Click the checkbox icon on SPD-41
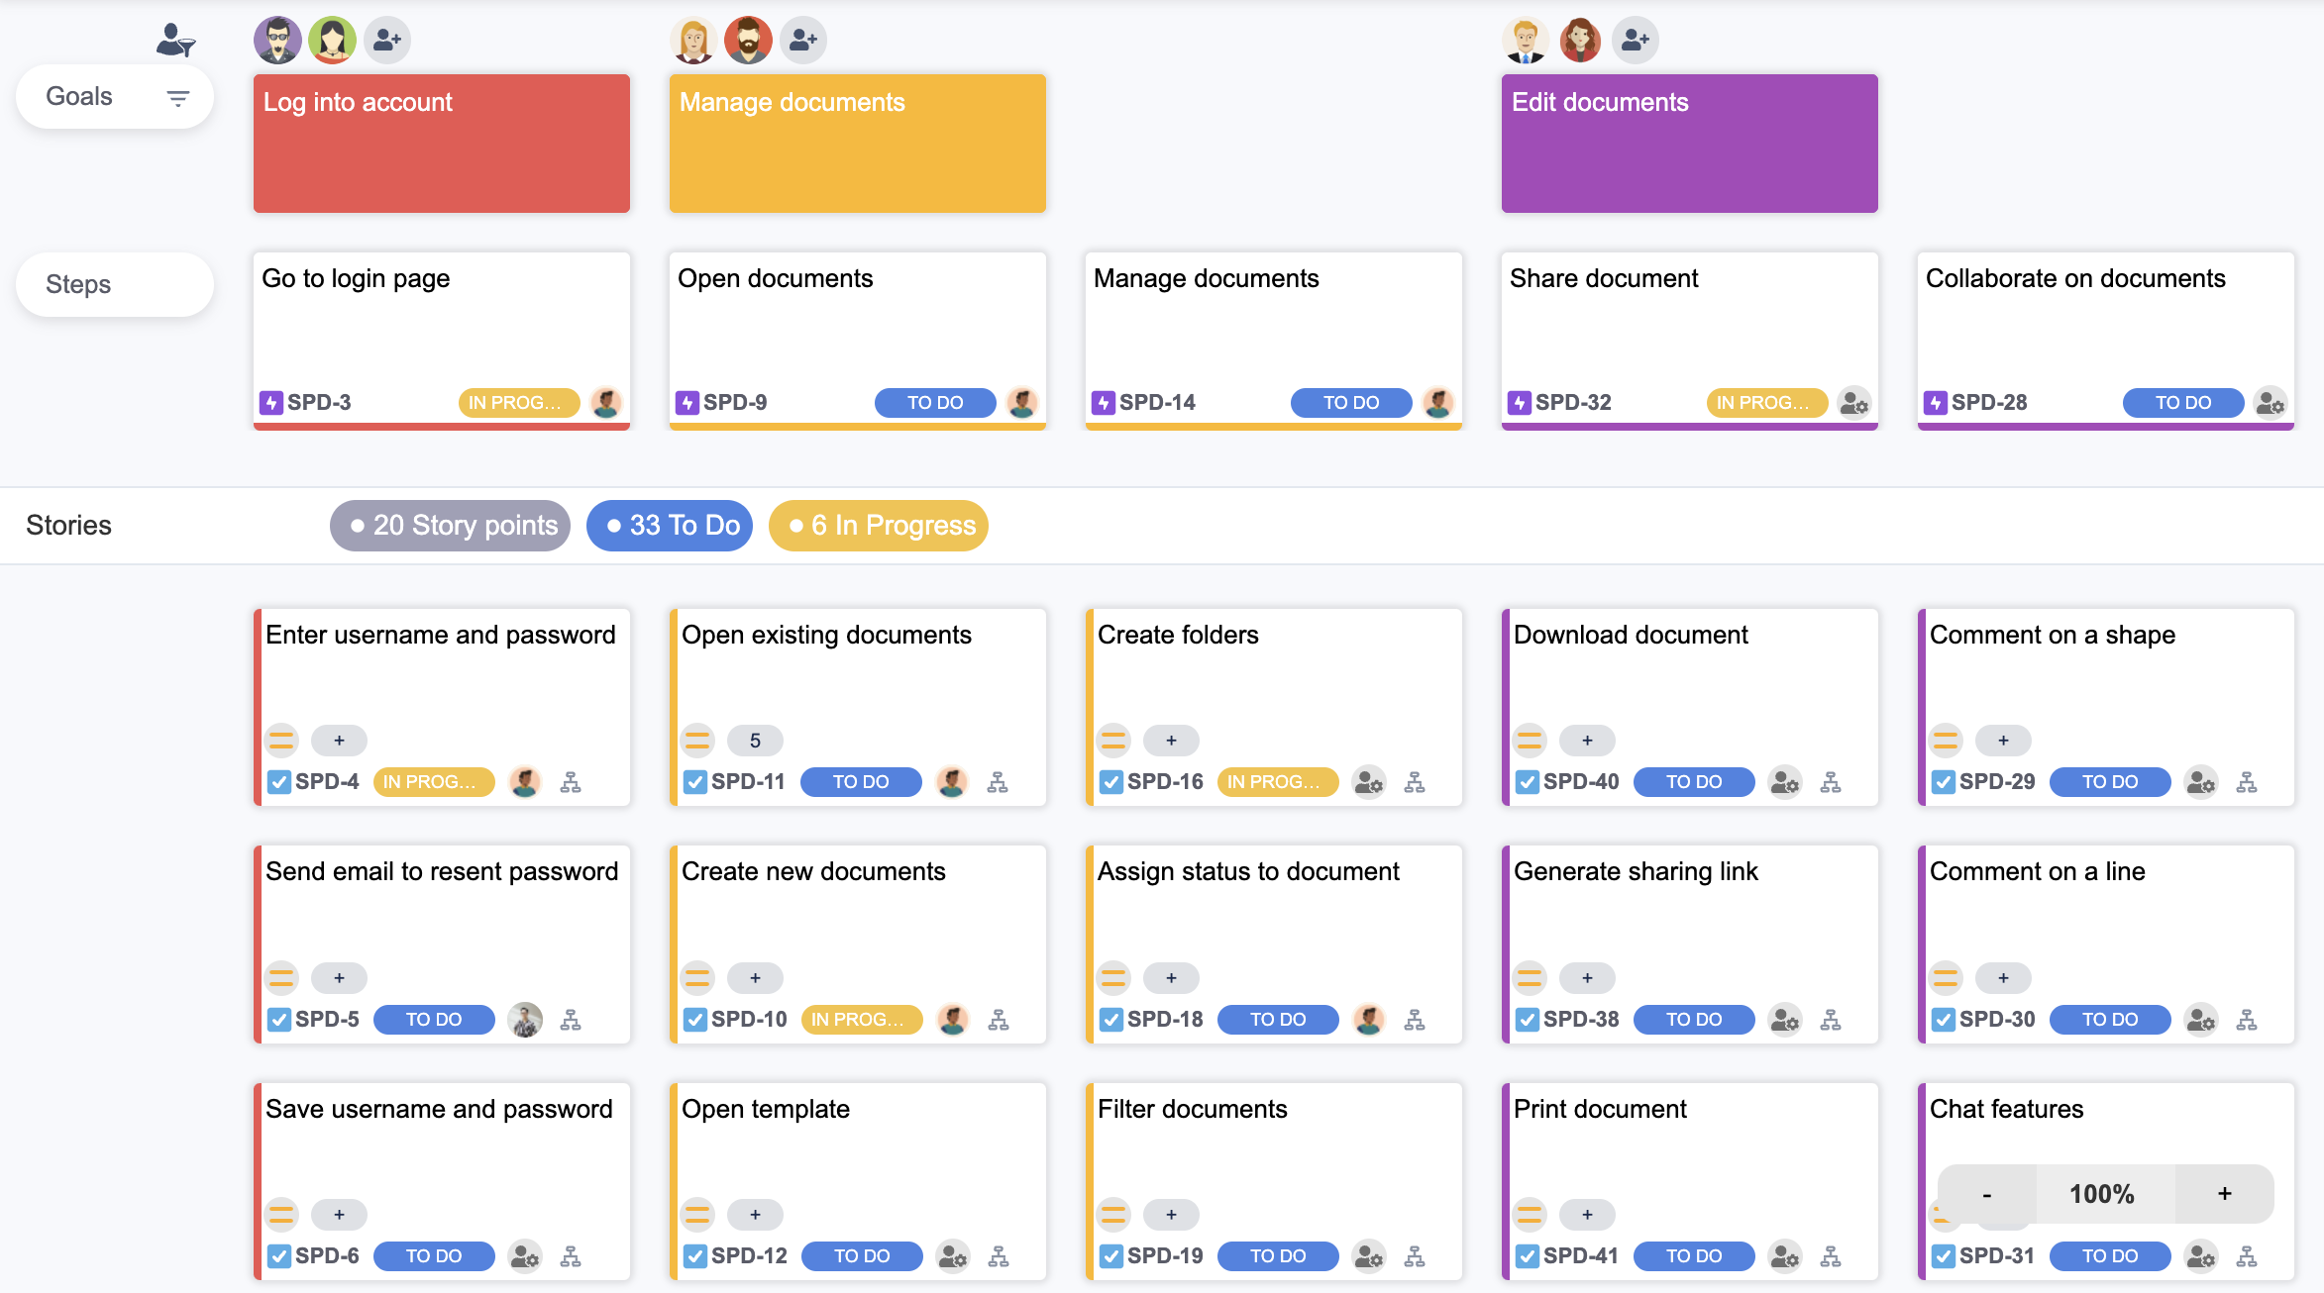 [1528, 1256]
